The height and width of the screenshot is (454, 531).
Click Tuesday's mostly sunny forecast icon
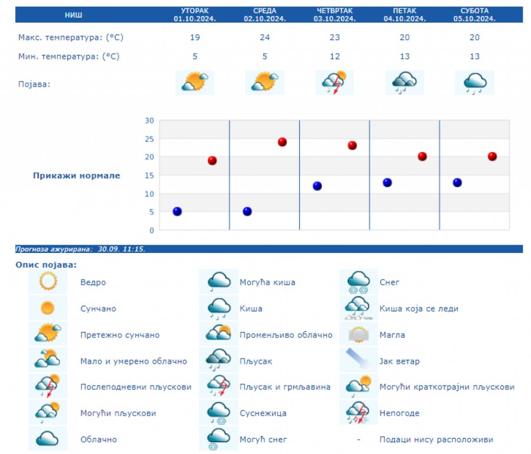pos(195,82)
